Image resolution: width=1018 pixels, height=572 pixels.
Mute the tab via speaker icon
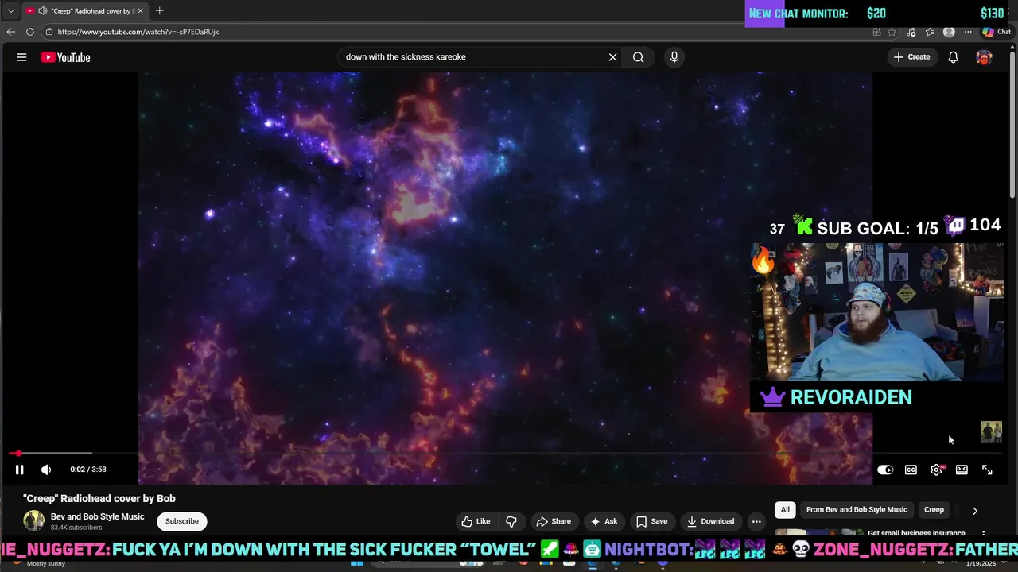[x=42, y=10]
